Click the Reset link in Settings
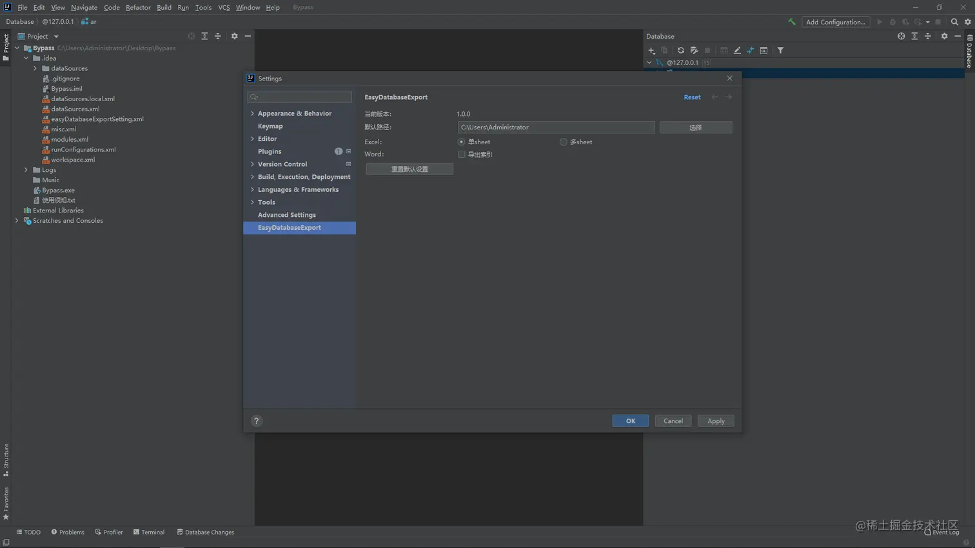 (x=692, y=97)
